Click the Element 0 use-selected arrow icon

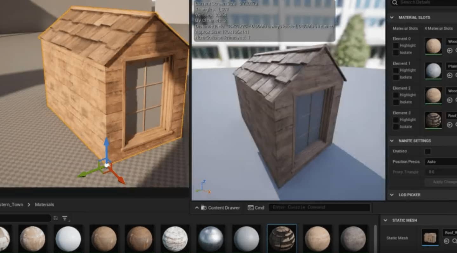click(449, 50)
